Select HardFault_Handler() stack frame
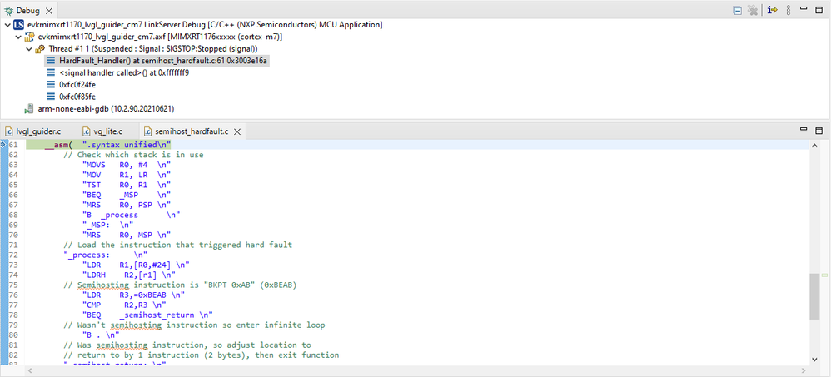831x377 pixels. pyautogui.click(x=164, y=61)
